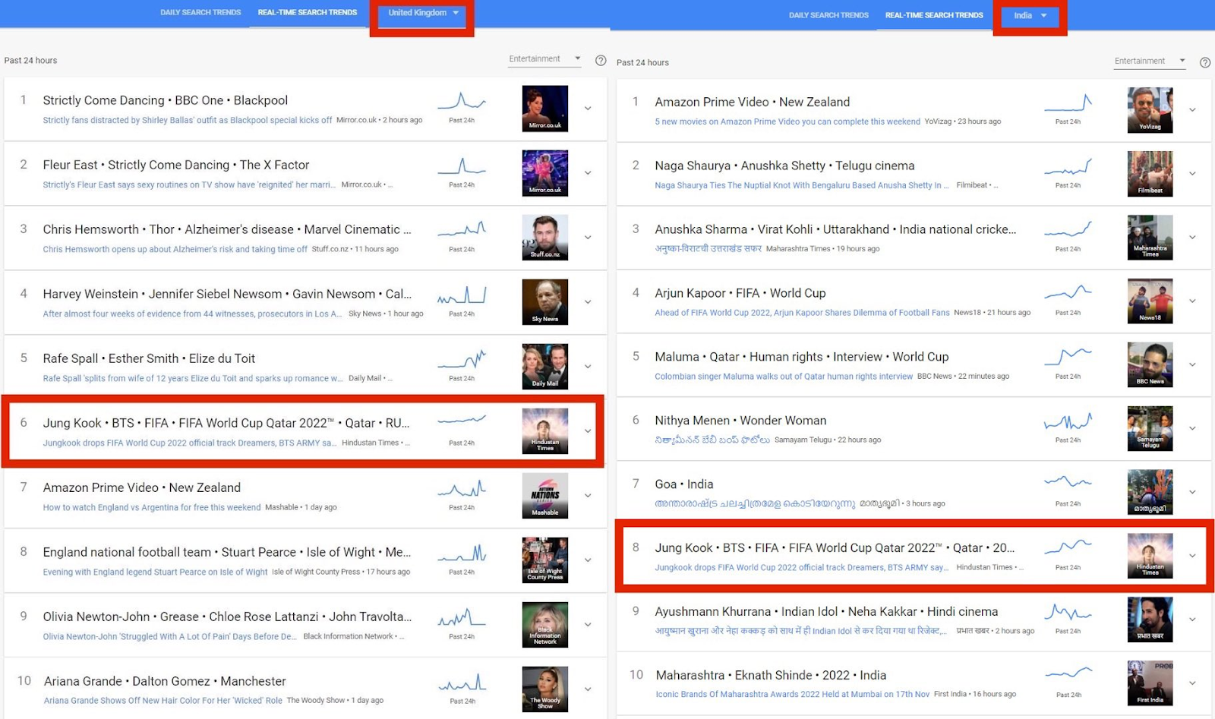This screenshot has width=1215, height=719.
Task: Open Sky News thumbnail for Harvey Weinstein
Action: pos(545,302)
